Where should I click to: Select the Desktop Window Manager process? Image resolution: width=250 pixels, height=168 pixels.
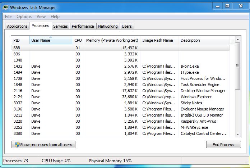(121, 91)
